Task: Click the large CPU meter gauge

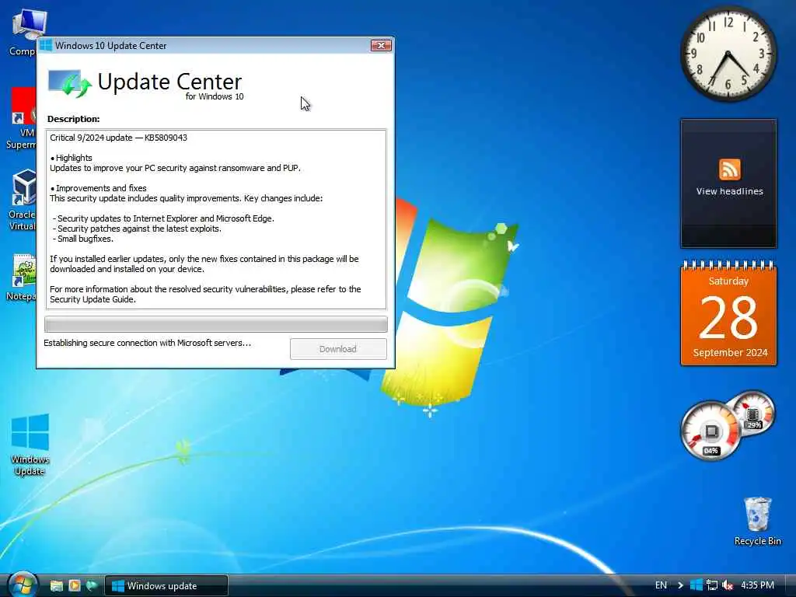Action: point(710,431)
